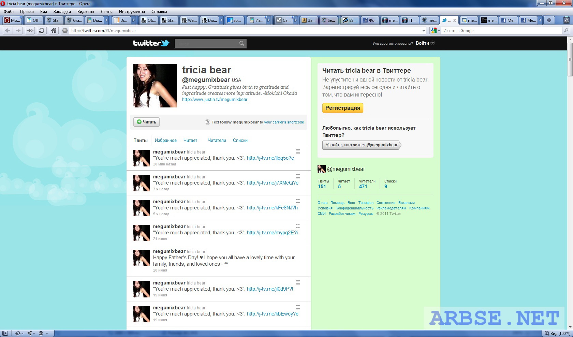Switch to the Читает profile tab
The image size is (573, 337).
coord(190,140)
